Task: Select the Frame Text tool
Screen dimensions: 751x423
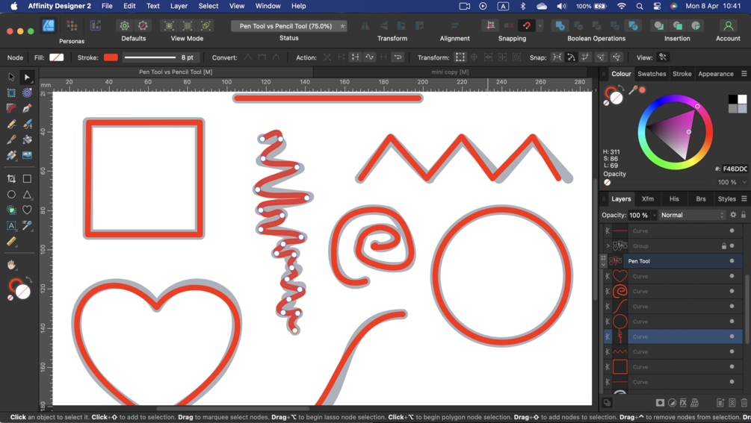Action: [11, 225]
